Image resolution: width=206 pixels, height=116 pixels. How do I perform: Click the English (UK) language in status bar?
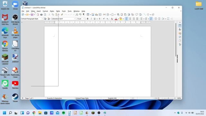[x=112, y=98]
